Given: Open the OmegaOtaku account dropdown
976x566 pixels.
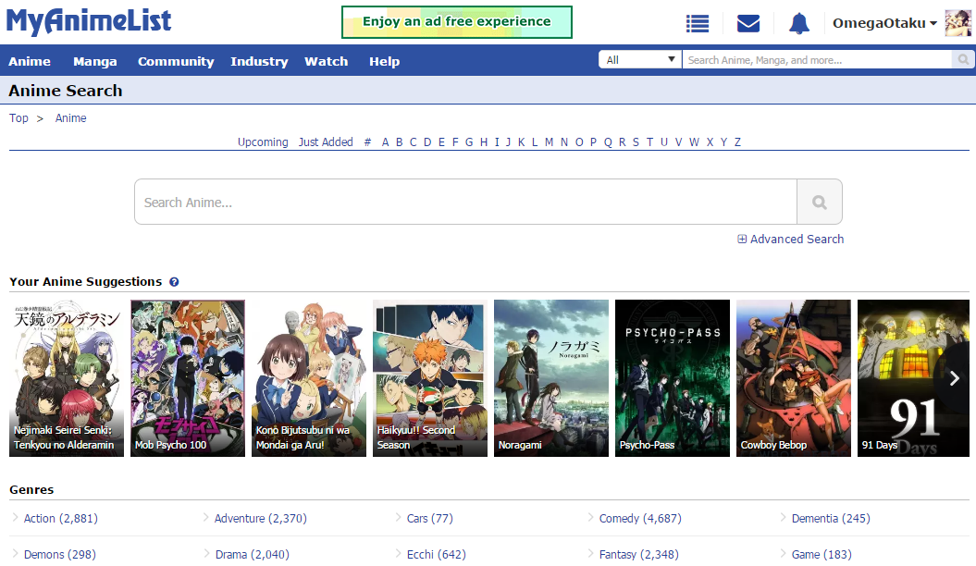Looking at the screenshot, I should coord(884,23).
